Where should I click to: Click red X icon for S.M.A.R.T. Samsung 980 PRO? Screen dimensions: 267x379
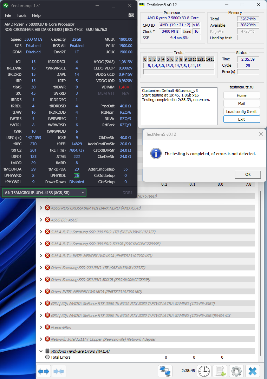[47, 244]
